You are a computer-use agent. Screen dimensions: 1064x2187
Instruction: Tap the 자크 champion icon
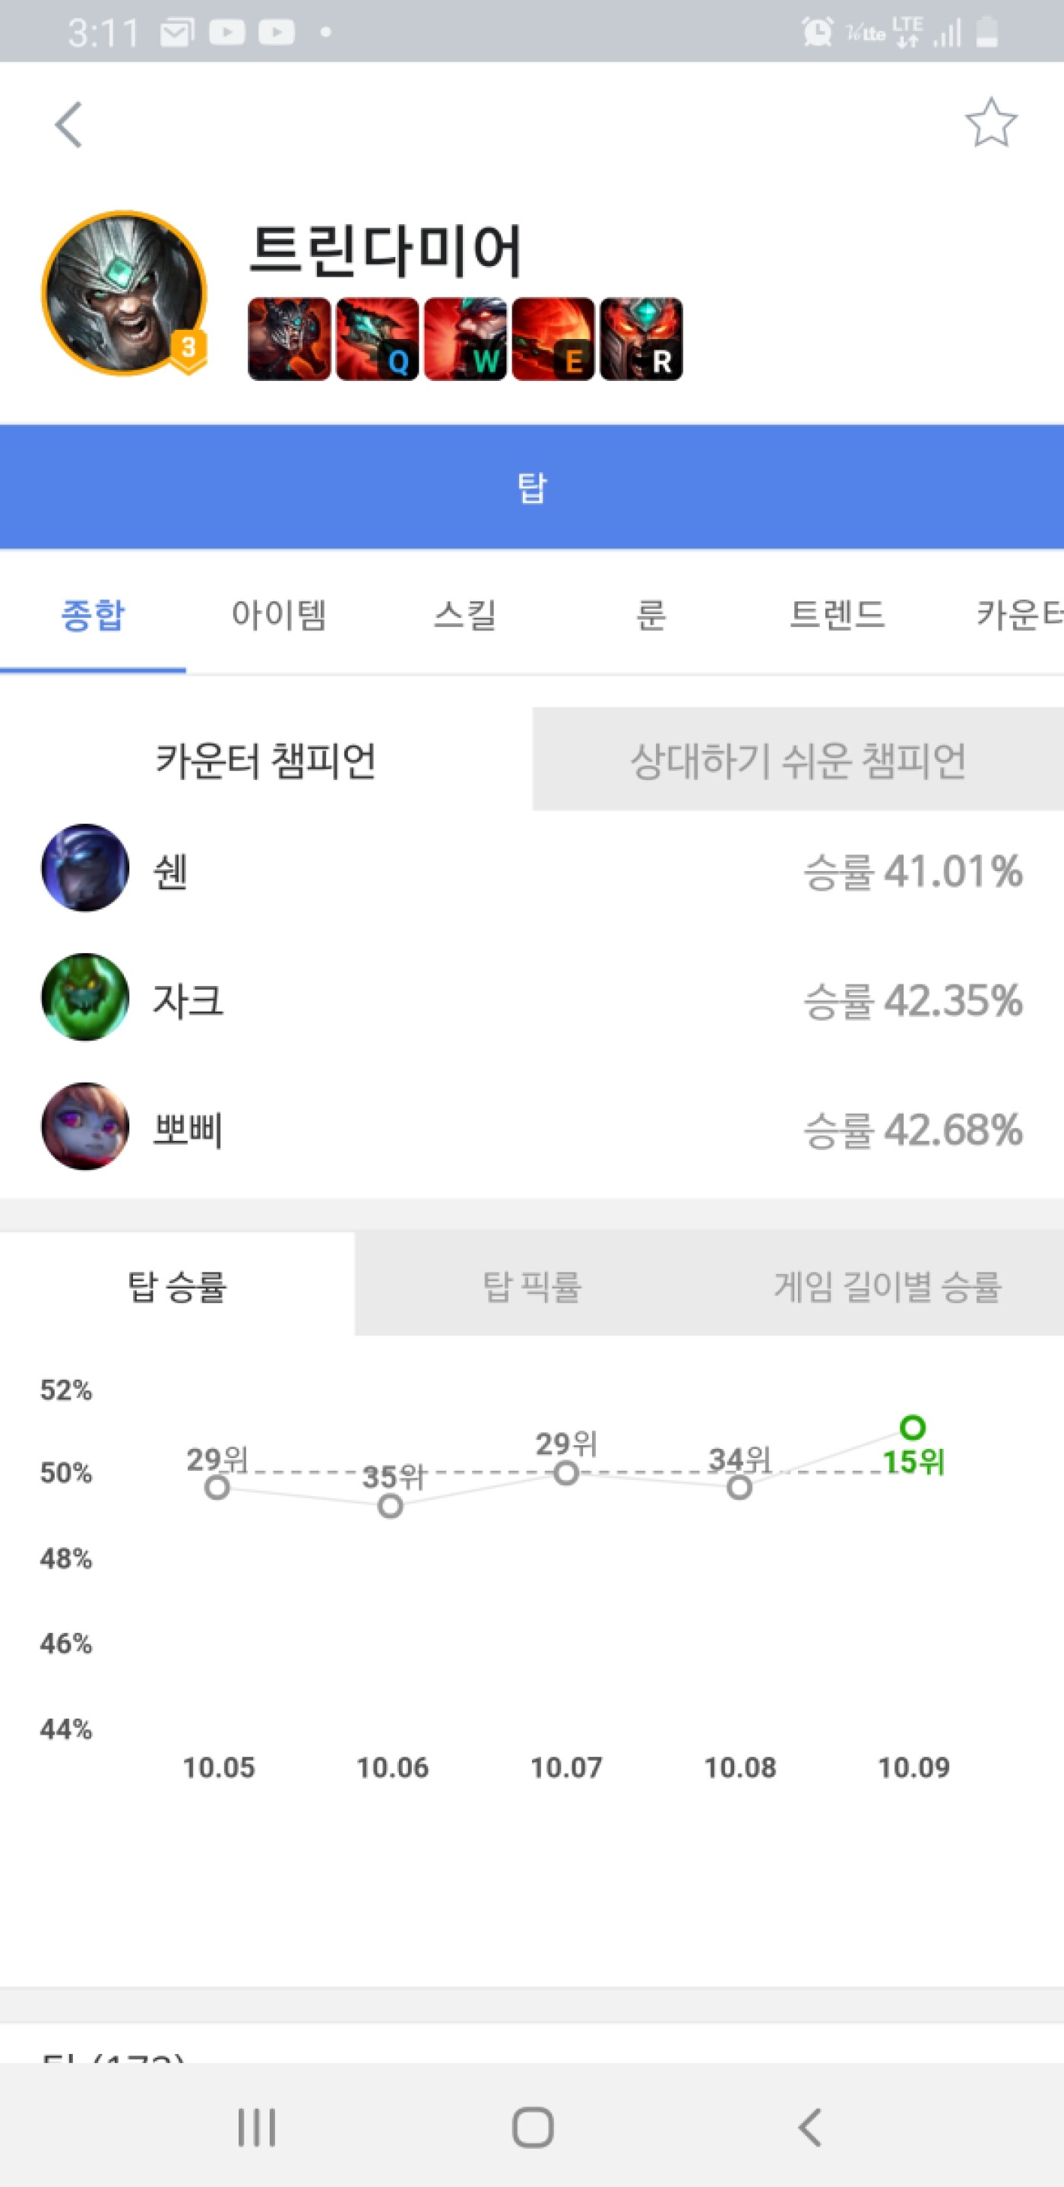85,997
